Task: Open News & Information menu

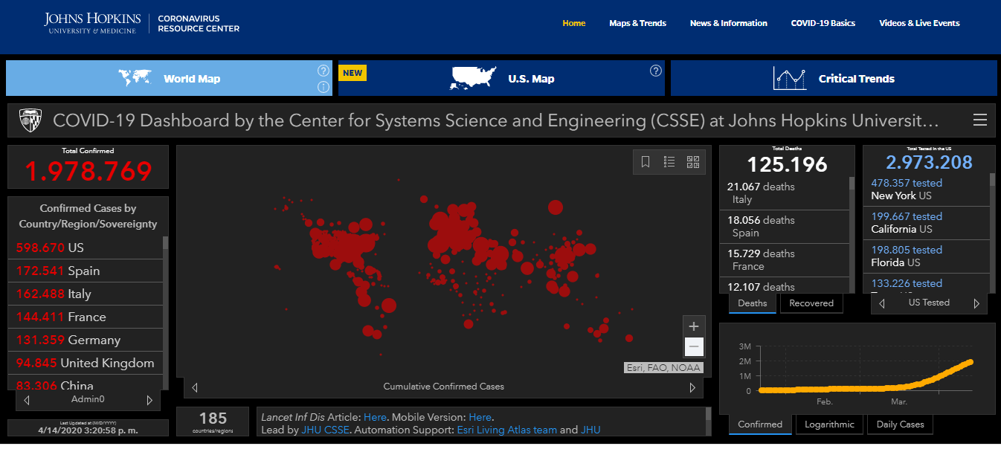Action: click(x=729, y=23)
